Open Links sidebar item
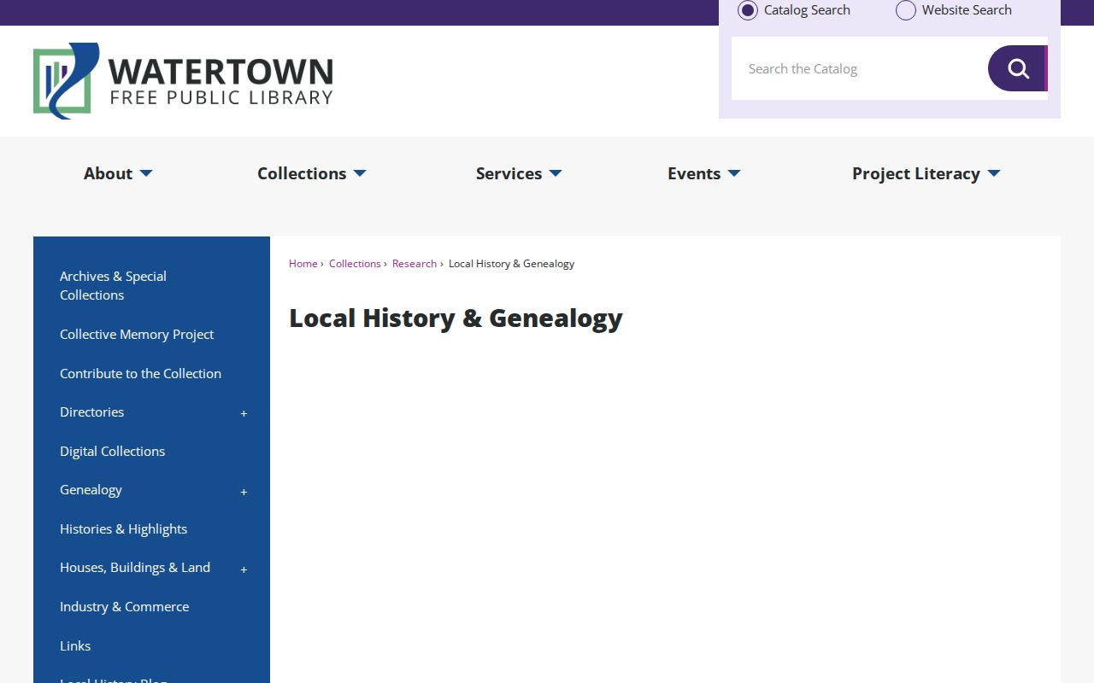Screen dimensions: 1094x683 point(75,645)
